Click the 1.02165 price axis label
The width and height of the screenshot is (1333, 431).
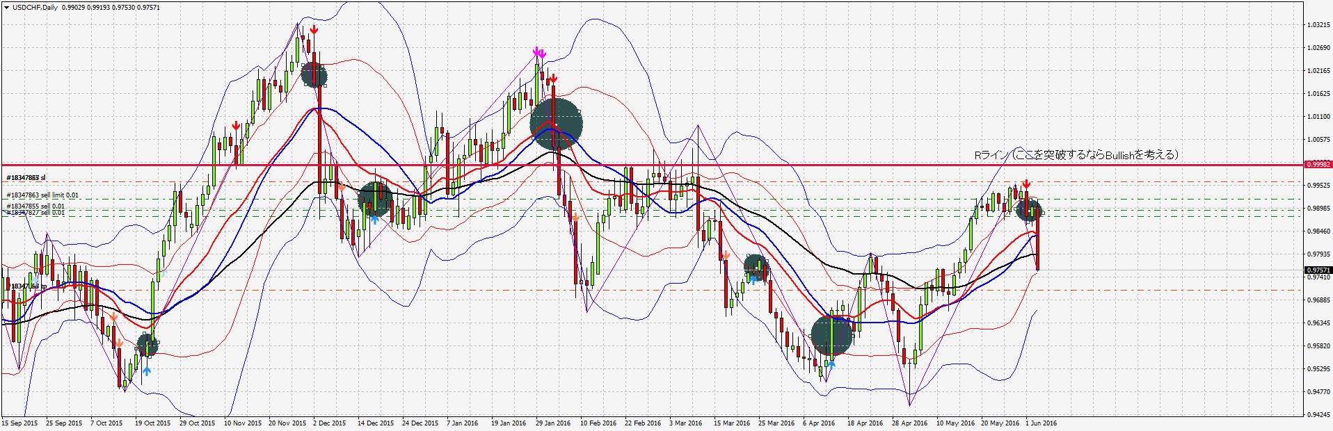pos(1319,71)
